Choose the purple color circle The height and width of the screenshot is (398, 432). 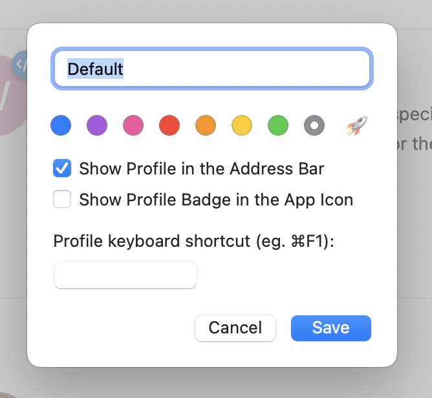(x=97, y=125)
